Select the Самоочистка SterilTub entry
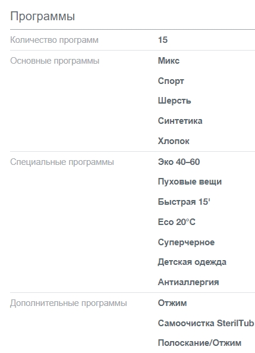 206,323
